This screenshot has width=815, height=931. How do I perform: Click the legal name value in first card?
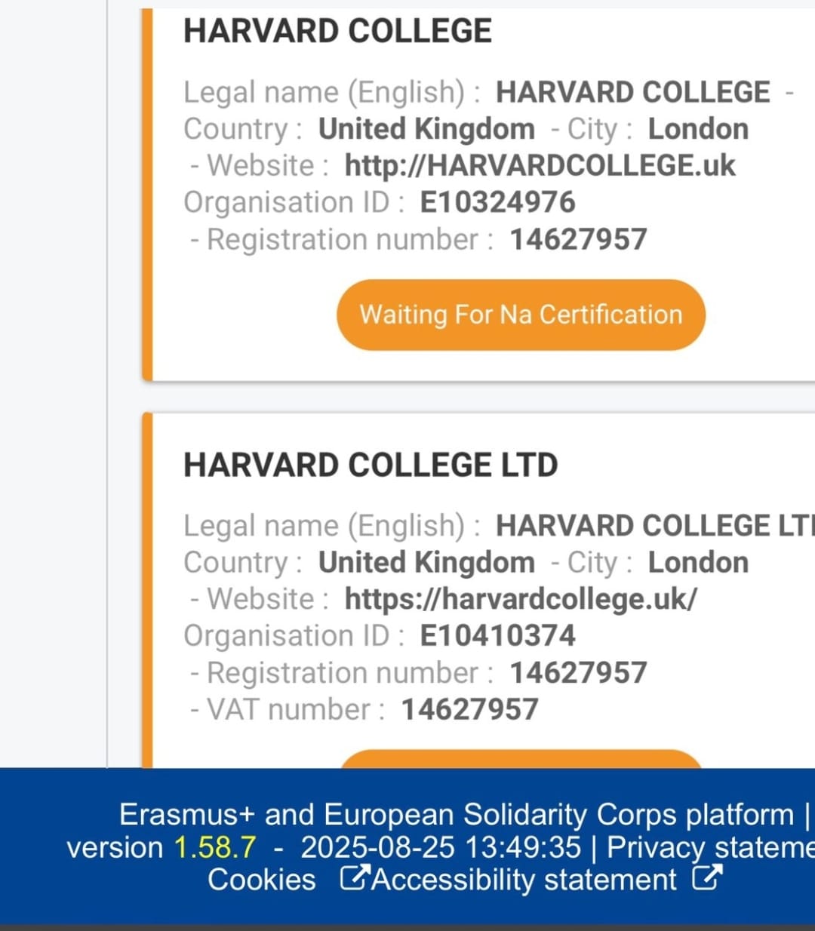pyautogui.click(x=632, y=92)
